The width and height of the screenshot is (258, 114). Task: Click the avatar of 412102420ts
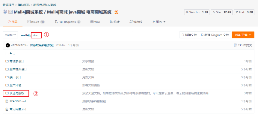(x=8, y=45)
